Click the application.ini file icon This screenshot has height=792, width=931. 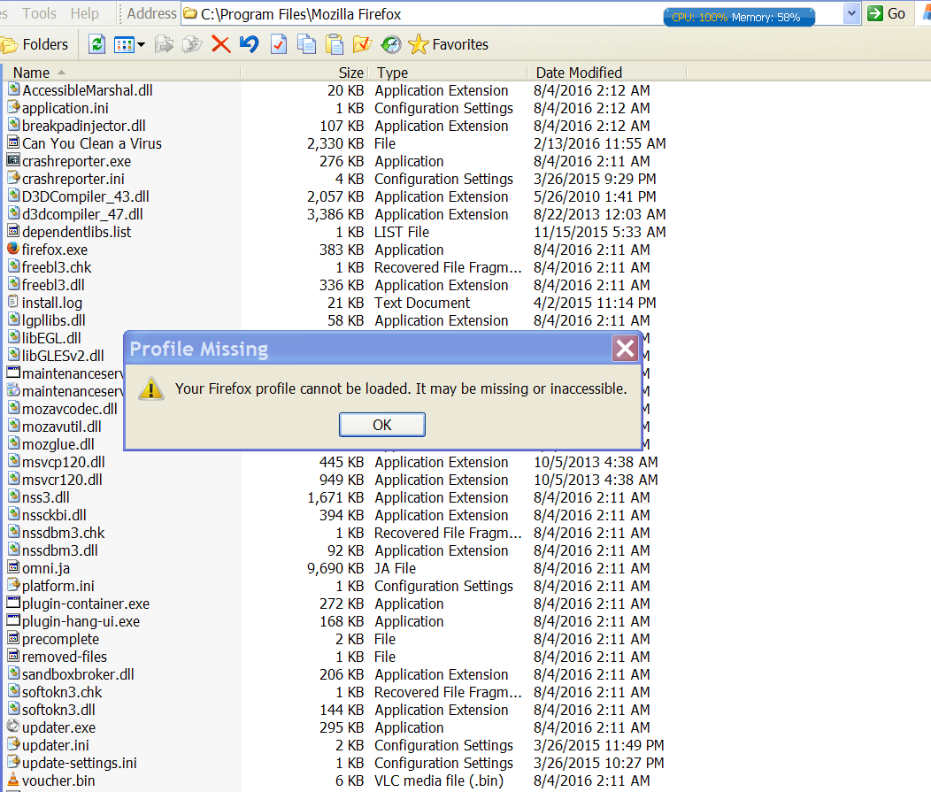[13, 107]
